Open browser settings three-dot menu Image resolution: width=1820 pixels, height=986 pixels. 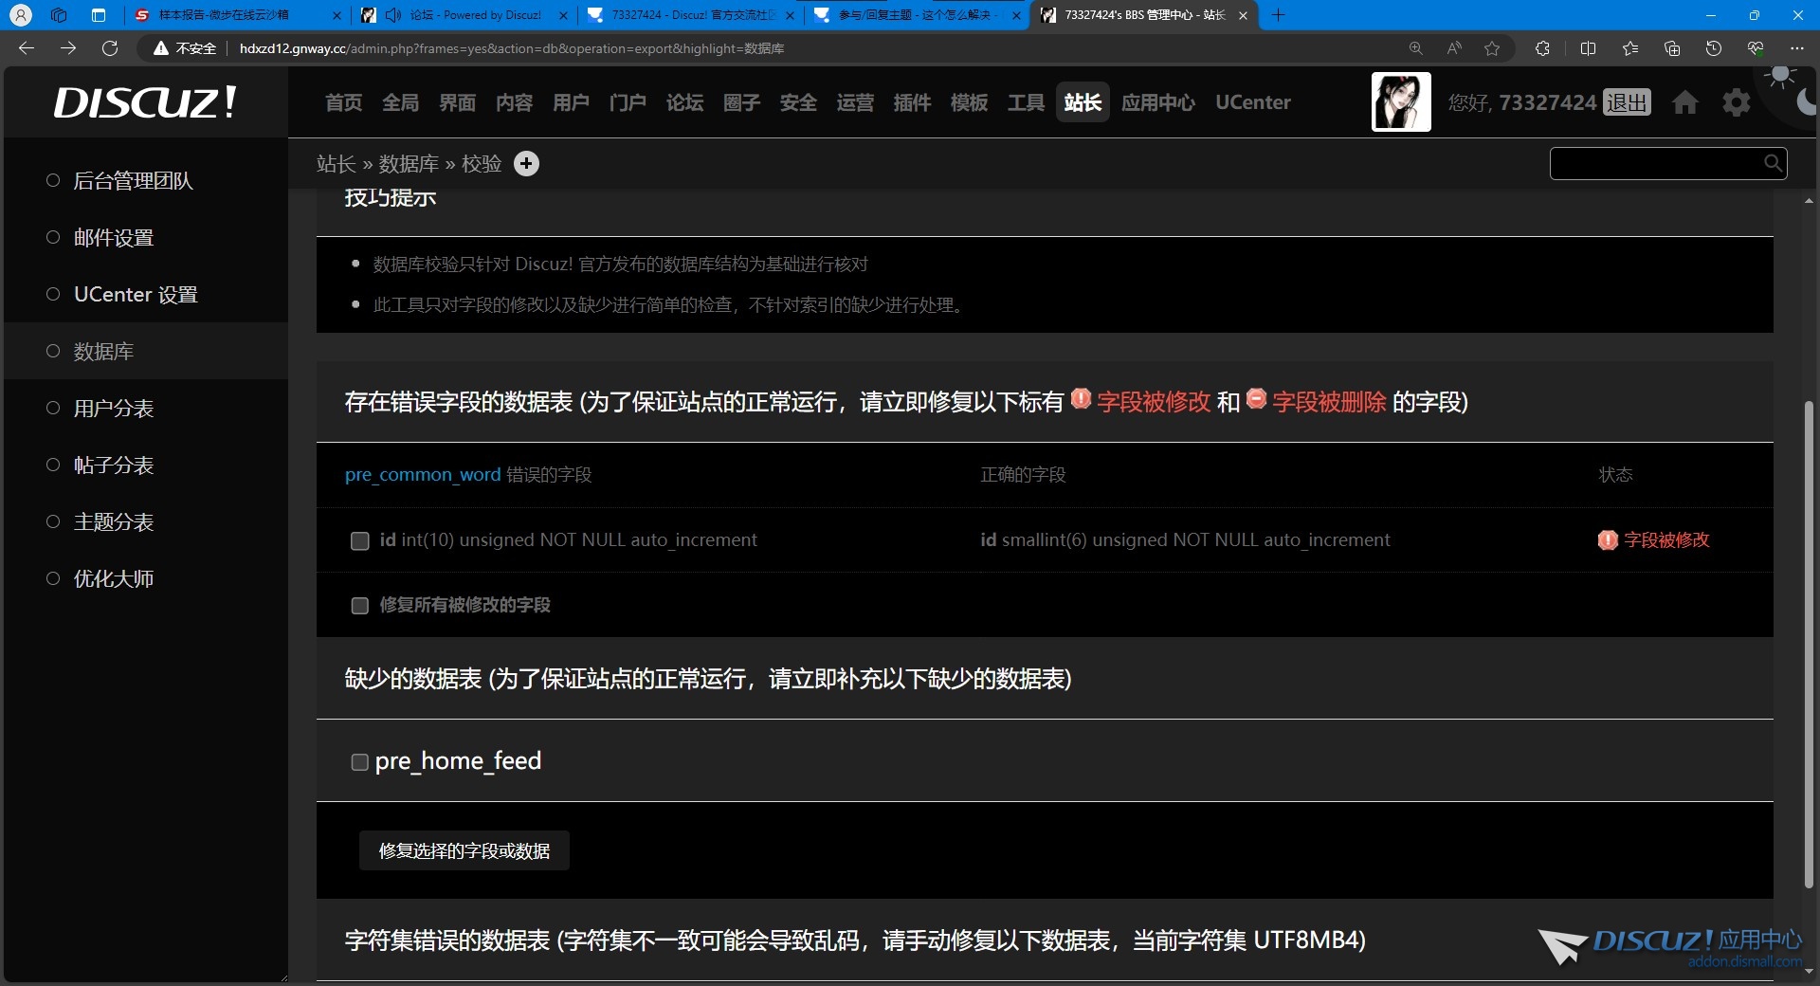click(x=1797, y=48)
